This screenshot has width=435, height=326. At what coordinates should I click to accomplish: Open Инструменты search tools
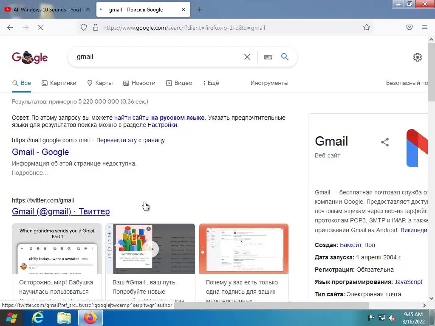pos(269,83)
